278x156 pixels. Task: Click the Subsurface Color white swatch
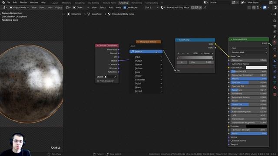click(x=256, y=68)
